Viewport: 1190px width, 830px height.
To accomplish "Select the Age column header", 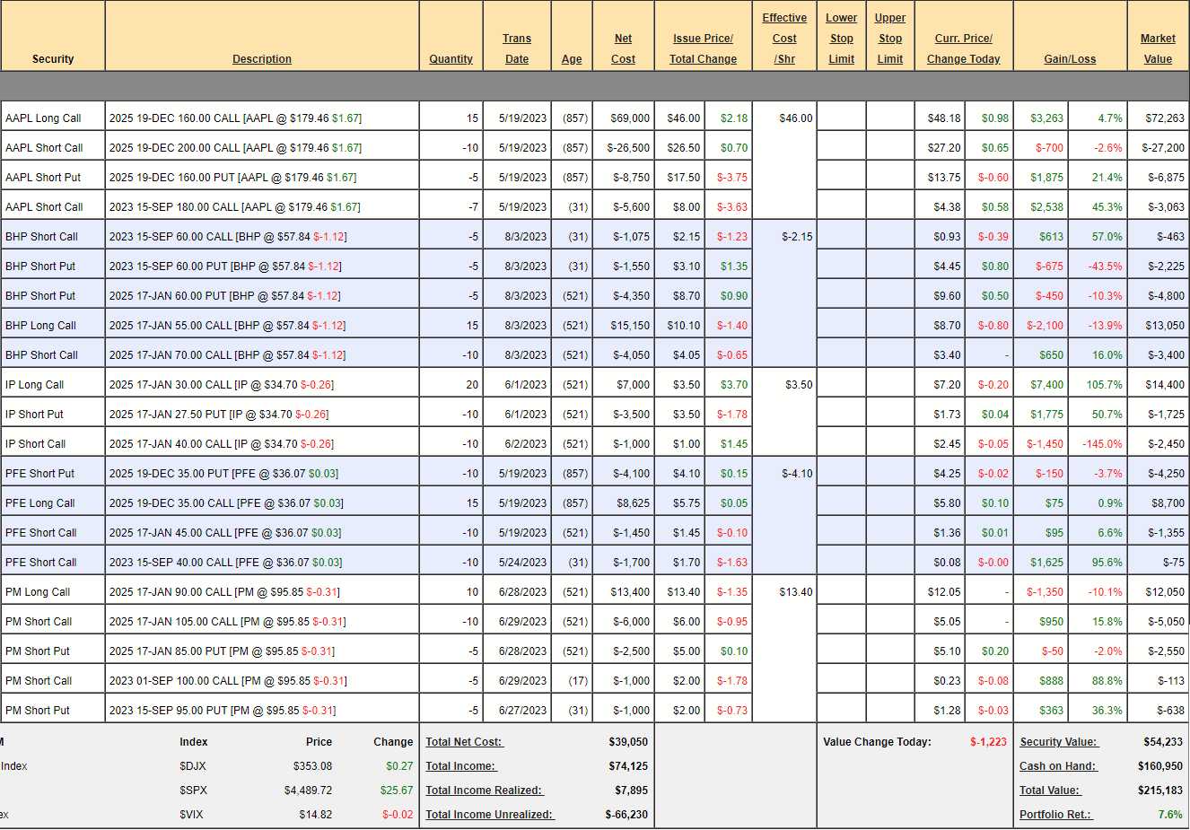I will [x=572, y=59].
